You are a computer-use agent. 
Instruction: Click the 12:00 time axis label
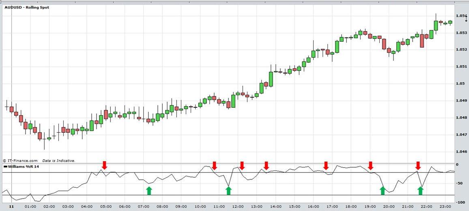238,207
